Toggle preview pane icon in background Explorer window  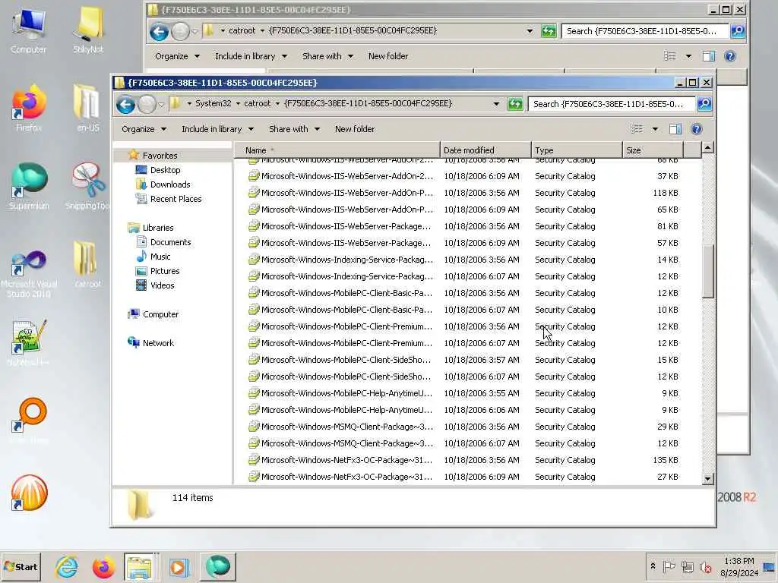coord(709,56)
